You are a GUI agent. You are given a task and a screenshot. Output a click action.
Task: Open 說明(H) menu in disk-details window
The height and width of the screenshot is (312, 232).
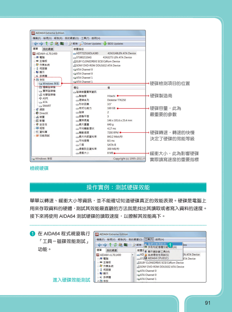tap(96, 38)
